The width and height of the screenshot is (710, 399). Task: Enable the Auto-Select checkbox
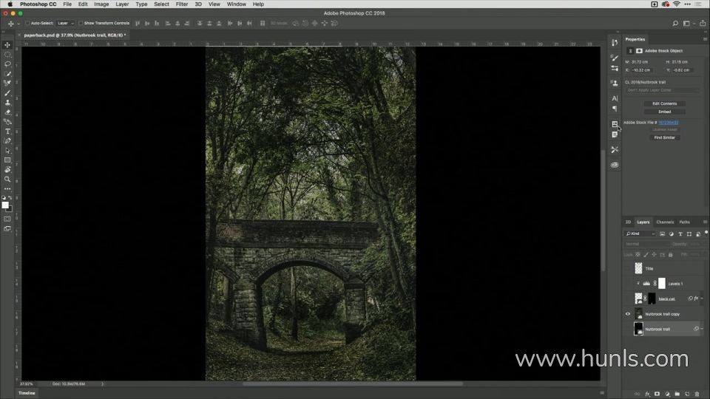[x=27, y=23]
